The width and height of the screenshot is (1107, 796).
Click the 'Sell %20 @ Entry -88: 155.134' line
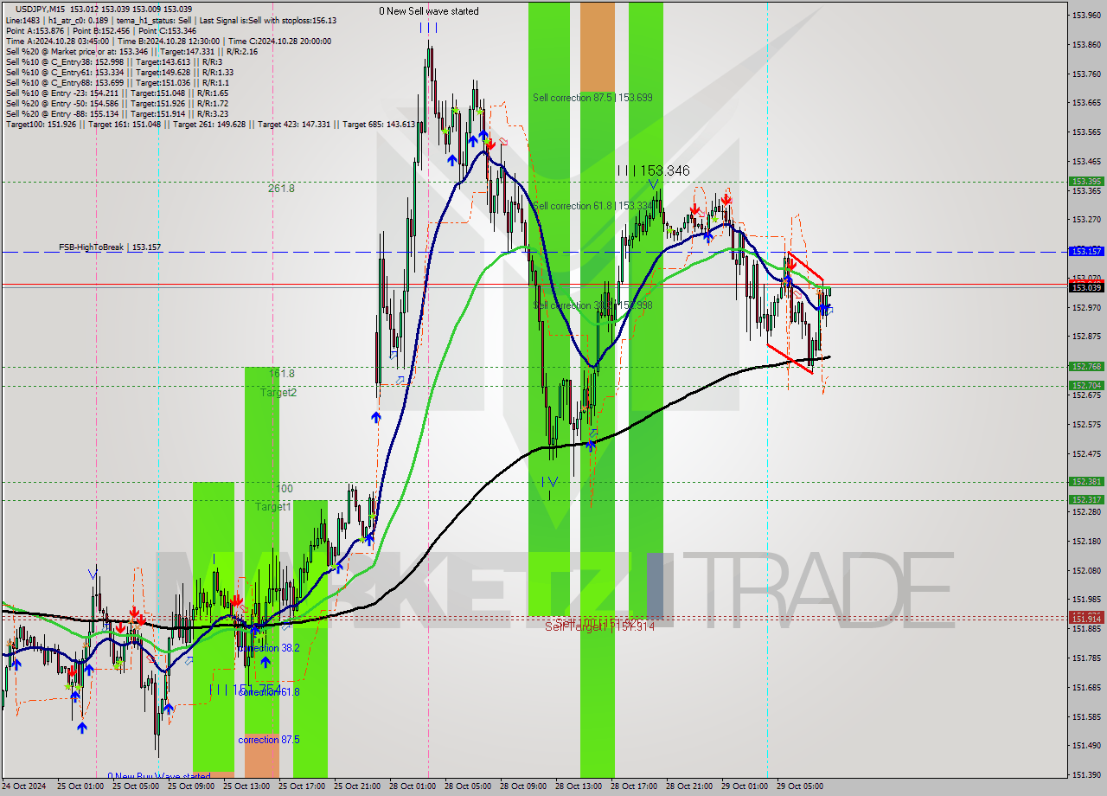click(117, 113)
